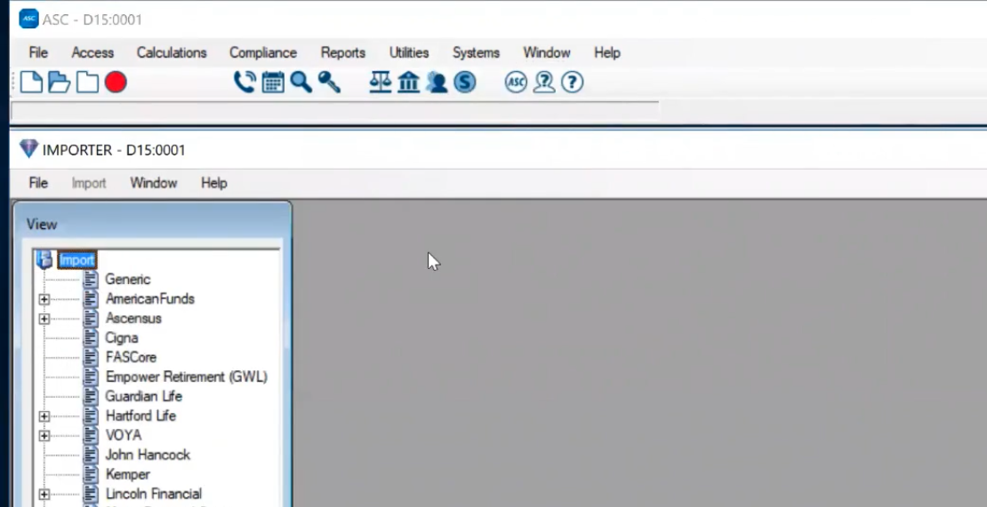
Task: Open the Help menu in the ASC menu bar
Action: tap(606, 52)
